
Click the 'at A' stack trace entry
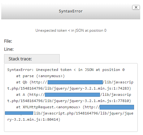(20, 95)
